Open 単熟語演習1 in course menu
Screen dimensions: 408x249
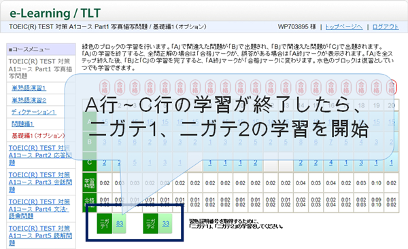coord(29,88)
